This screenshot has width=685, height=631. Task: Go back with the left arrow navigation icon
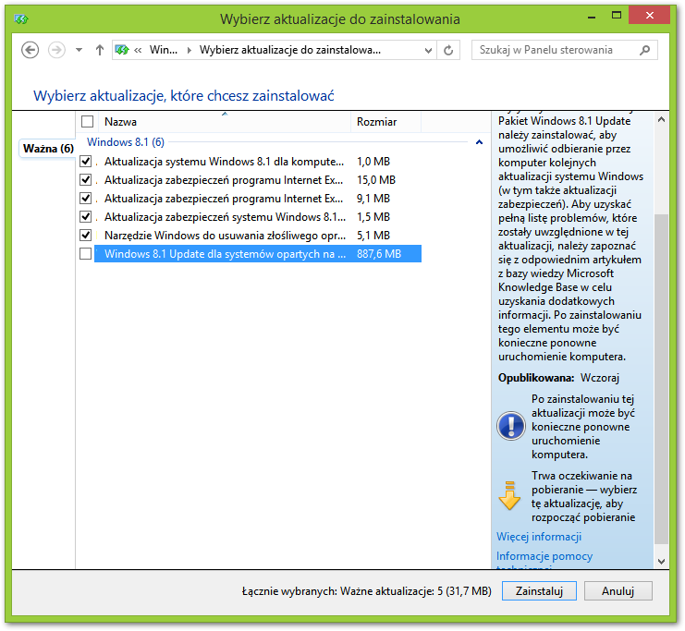[x=31, y=50]
